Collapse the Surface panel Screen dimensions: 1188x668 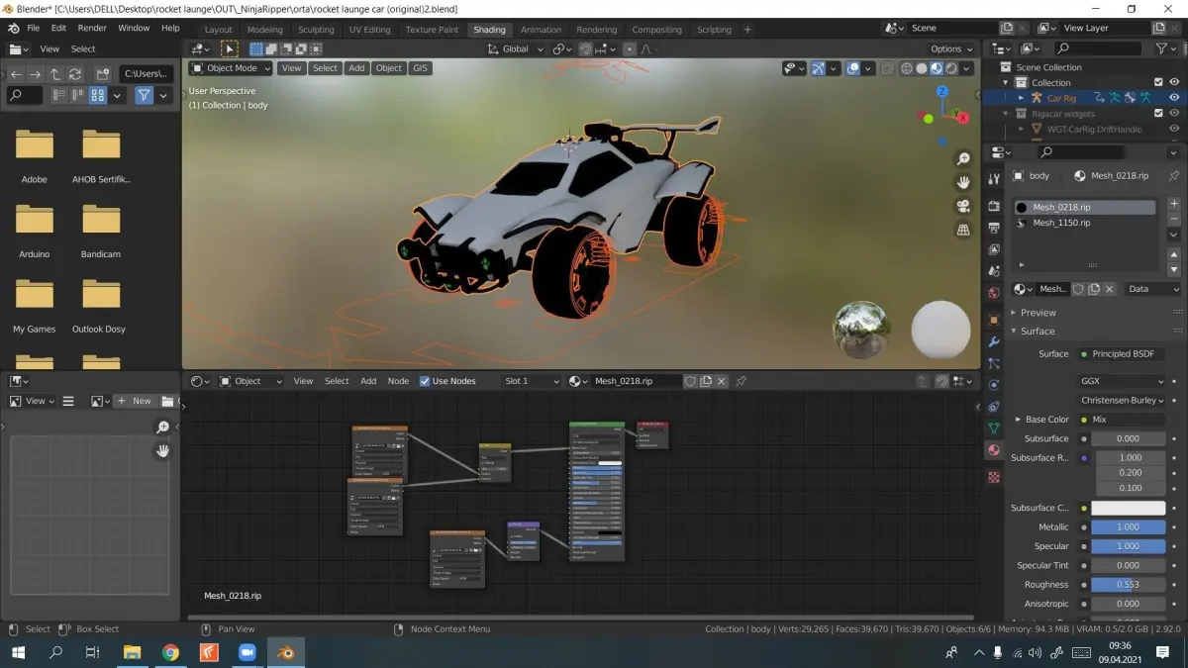[1014, 331]
